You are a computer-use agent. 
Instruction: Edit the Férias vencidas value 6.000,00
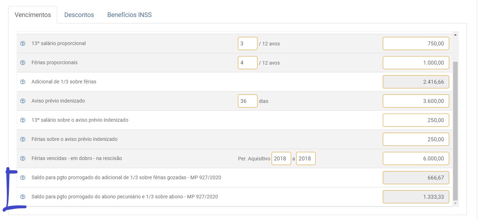(x=416, y=159)
